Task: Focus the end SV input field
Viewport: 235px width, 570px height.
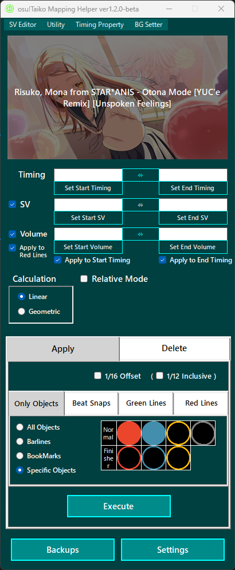Action: click(x=193, y=205)
